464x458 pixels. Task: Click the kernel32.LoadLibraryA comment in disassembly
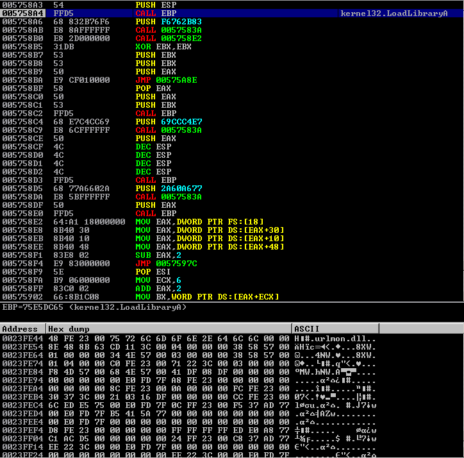point(394,13)
